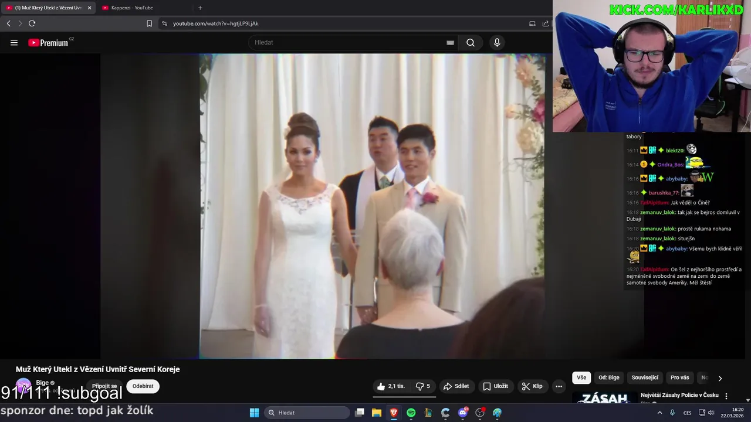
Task: Click the wedding video player
Action: point(372,206)
